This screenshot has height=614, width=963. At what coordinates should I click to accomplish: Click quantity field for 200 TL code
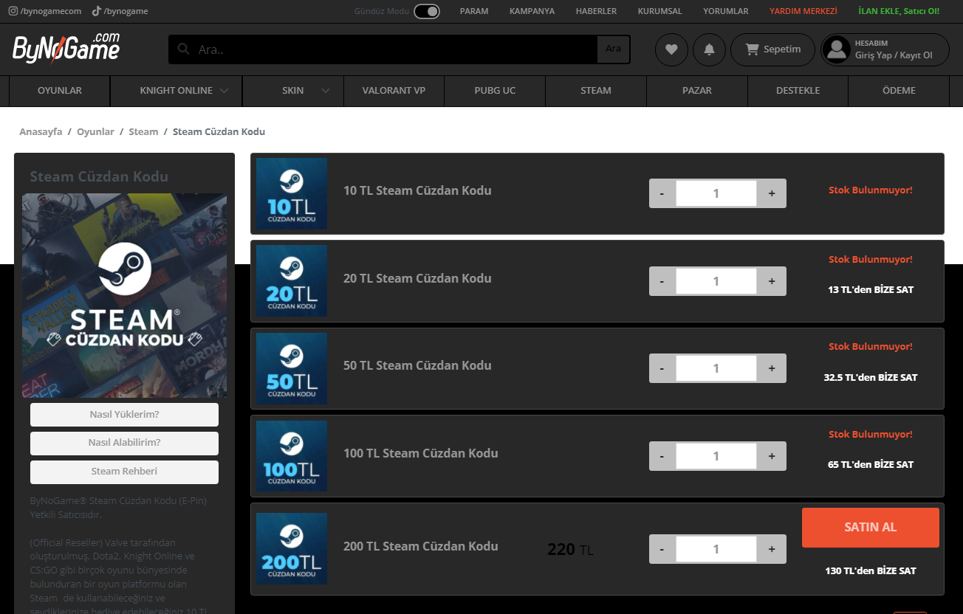click(716, 549)
